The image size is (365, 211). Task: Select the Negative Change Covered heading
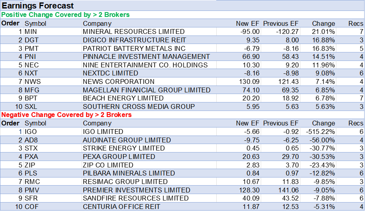pos(67,115)
